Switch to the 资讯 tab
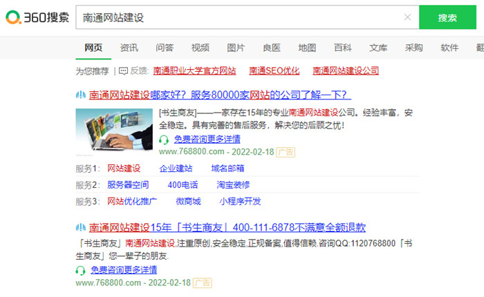484x297 pixels. point(129,48)
